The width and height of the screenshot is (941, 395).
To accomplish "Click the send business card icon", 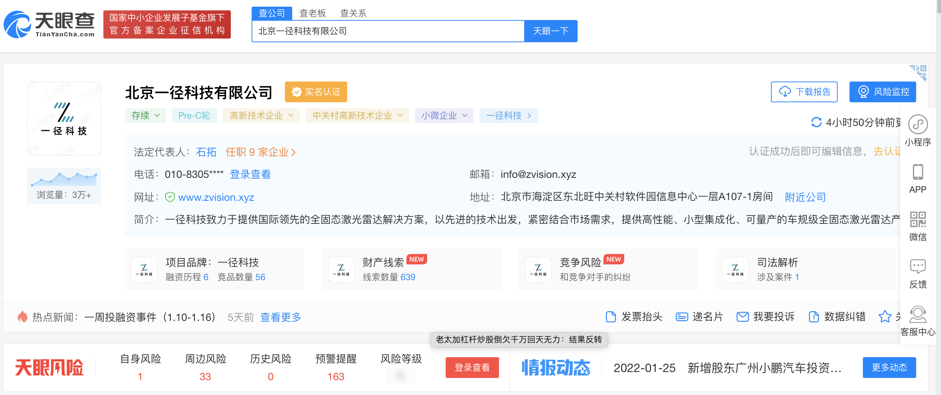I will pos(682,317).
